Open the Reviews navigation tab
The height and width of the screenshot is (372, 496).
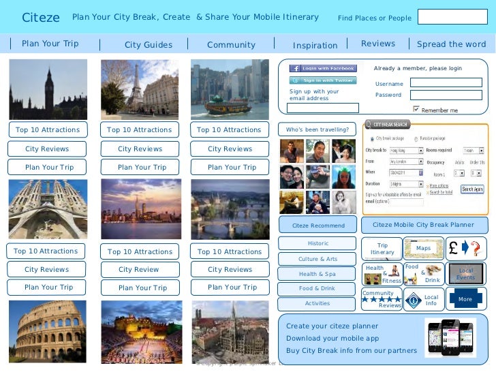[x=378, y=44]
